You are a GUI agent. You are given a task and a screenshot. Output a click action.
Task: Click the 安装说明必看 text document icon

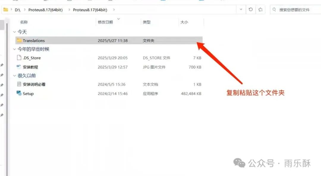(x=19, y=84)
